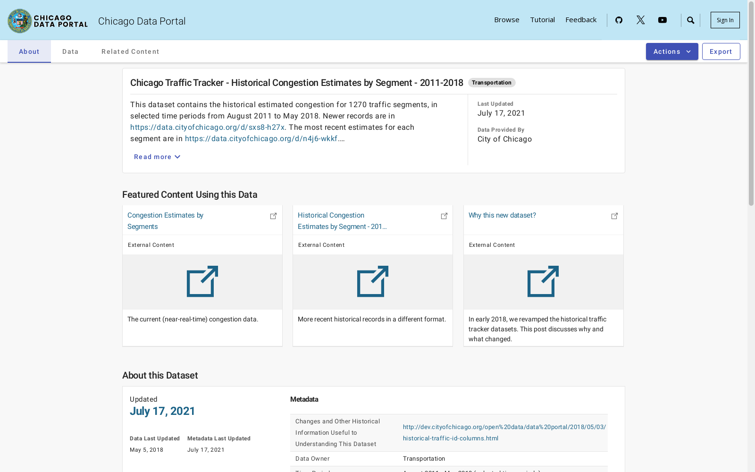
Task: Open the GitHub icon link
Action: point(619,20)
